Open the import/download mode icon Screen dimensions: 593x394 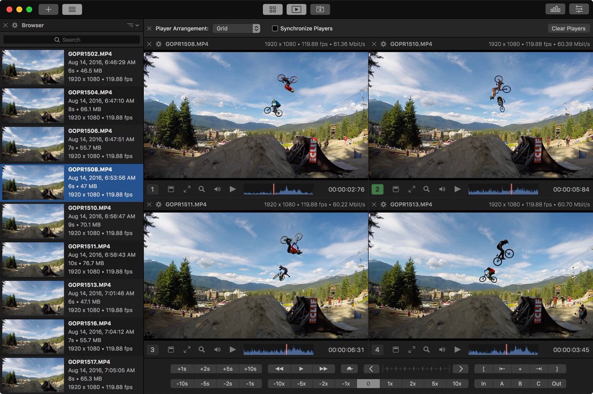(320, 9)
